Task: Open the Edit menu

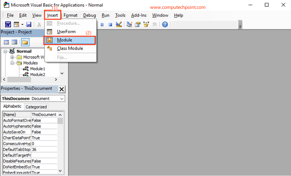Action: [23, 15]
